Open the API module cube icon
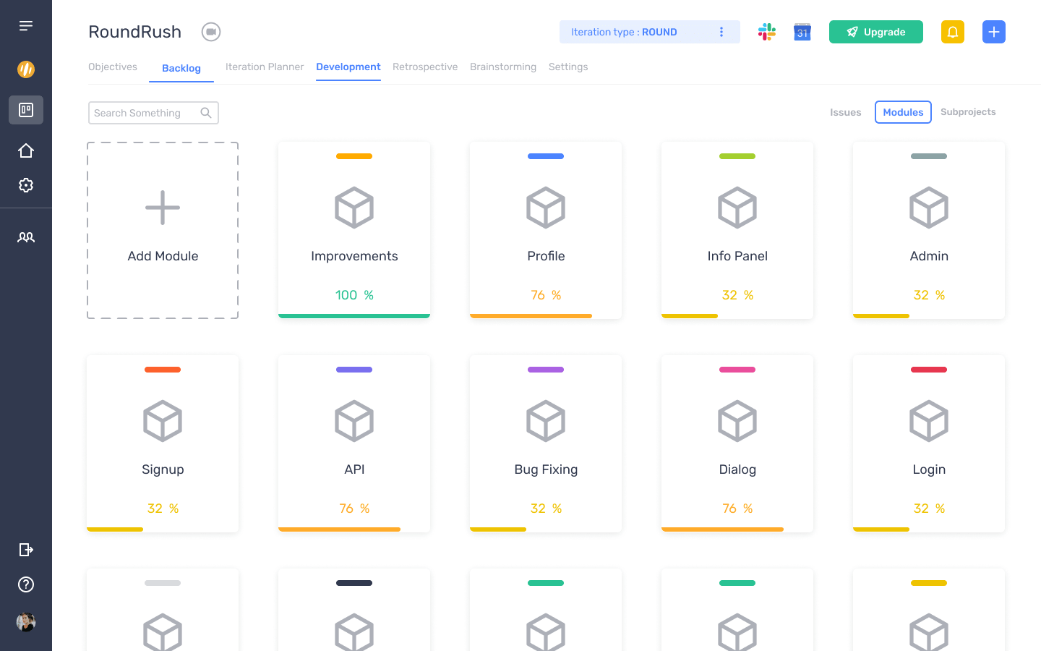This screenshot has width=1041, height=651. (x=354, y=421)
